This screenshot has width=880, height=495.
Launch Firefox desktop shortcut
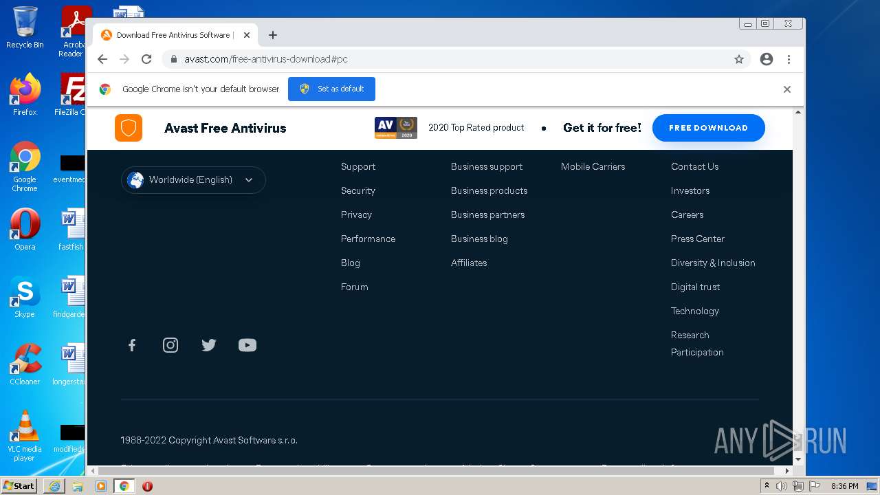[25, 94]
